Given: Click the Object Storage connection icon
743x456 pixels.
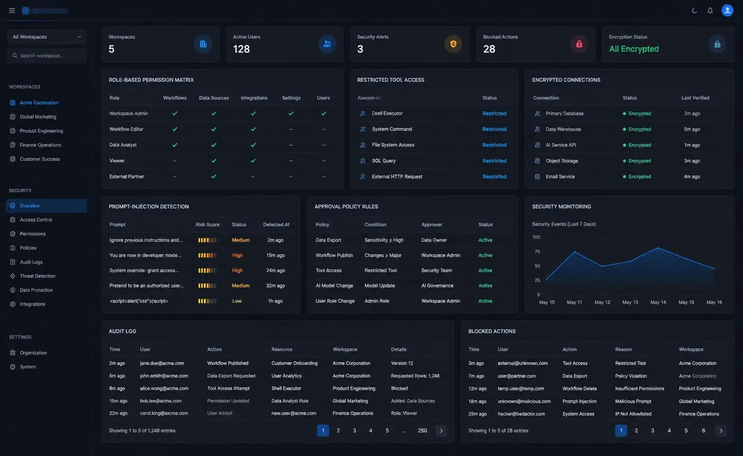Looking at the screenshot, I should coord(537,161).
